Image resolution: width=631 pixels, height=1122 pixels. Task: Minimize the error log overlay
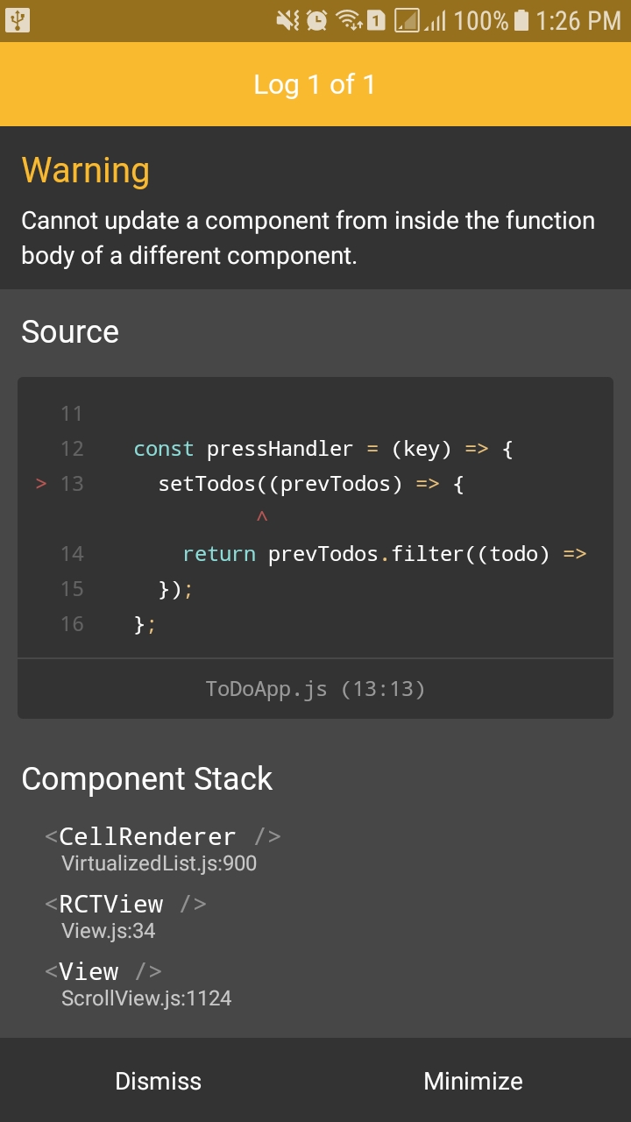(x=473, y=1081)
